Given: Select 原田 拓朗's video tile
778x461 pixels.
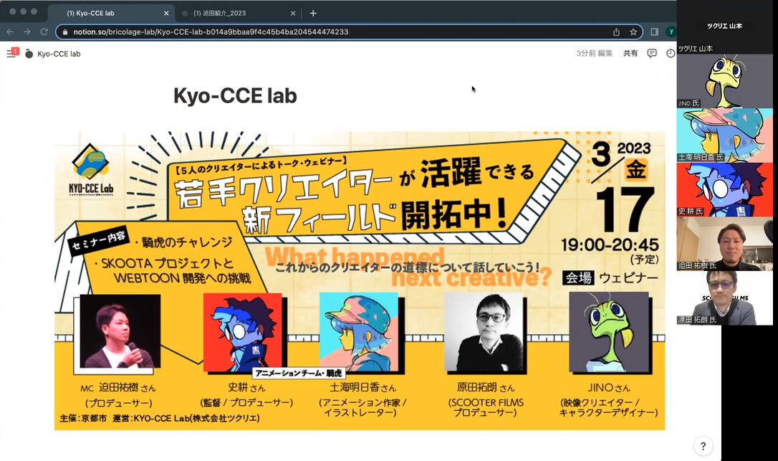Looking at the screenshot, I should click(x=724, y=297).
